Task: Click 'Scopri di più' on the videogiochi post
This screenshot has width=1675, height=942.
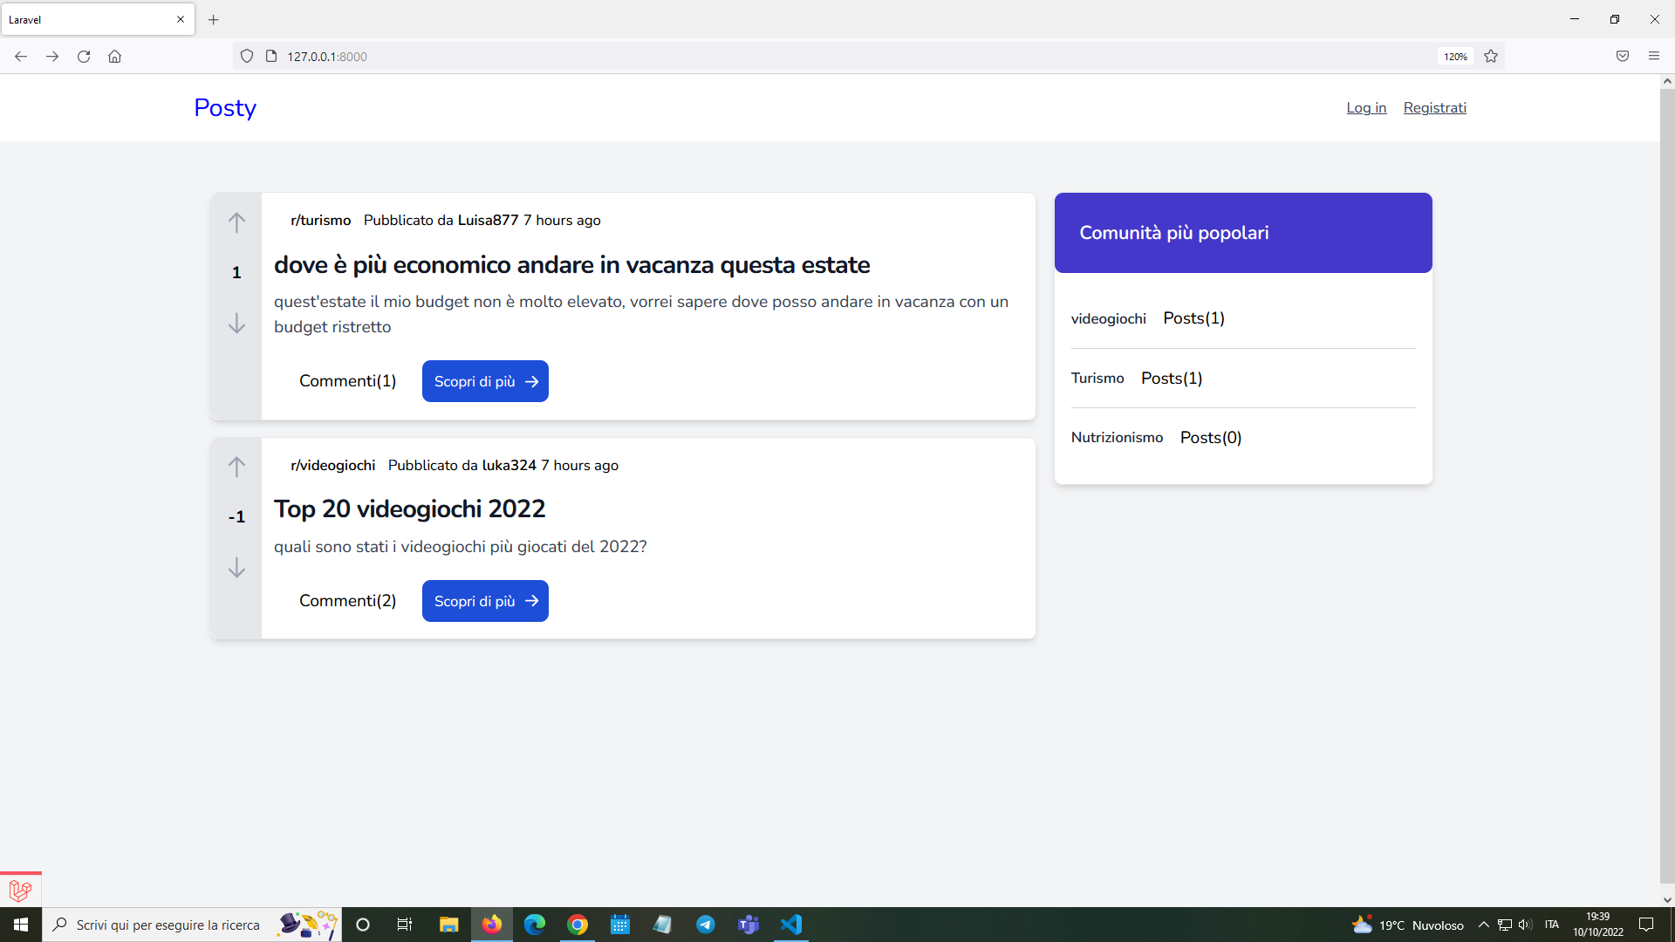Action: pyautogui.click(x=485, y=600)
